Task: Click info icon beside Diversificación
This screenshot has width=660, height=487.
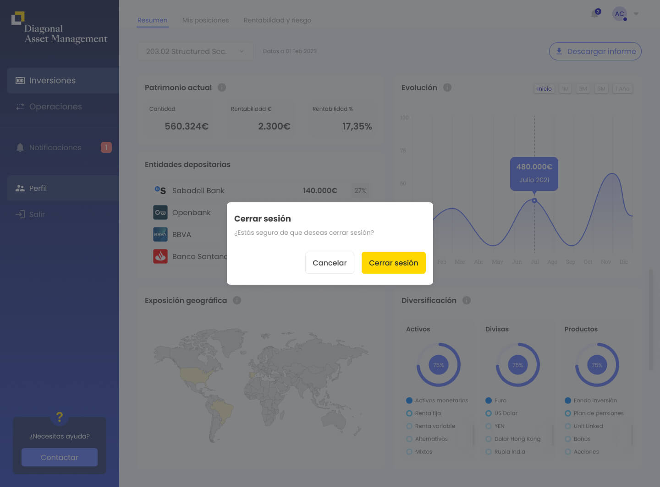Action: [467, 300]
